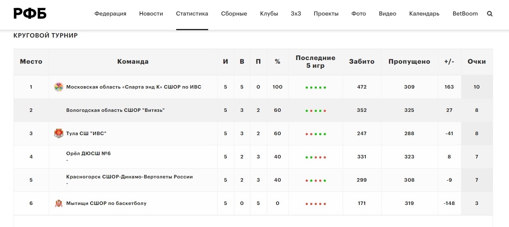Open the Федерация menu
The height and width of the screenshot is (227, 509).
tap(110, 13)
